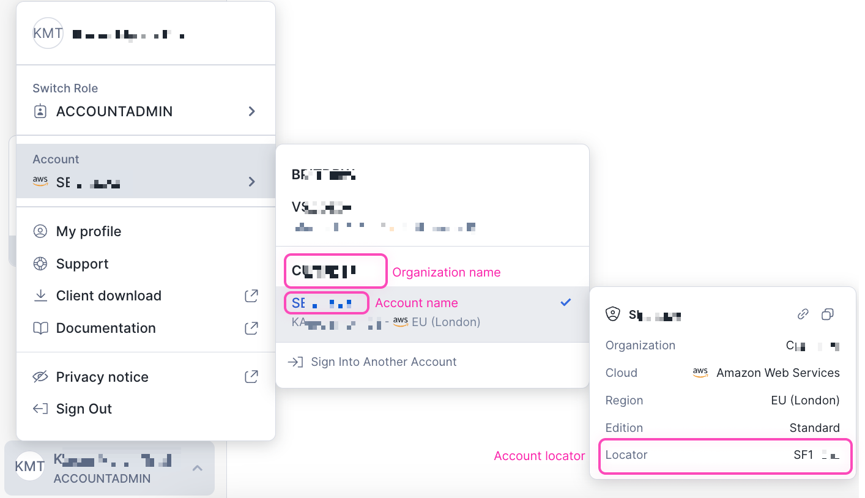Viewport: 865px width, 498px height.
Task: Click the Privacy notice eye icon
Action: point(41,377)
